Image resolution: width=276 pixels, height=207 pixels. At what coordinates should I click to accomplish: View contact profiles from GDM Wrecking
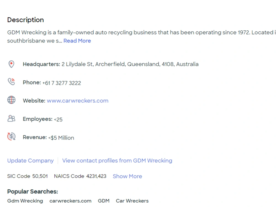point(117,161)
